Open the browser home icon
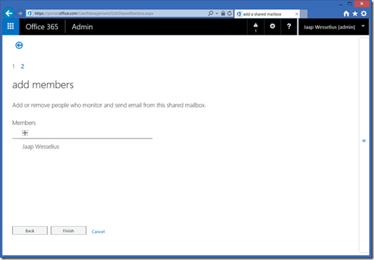Viewport: 374px width, 260px height. (347, 13)
